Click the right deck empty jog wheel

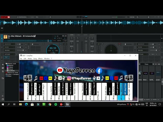click(x=111, y=49)
